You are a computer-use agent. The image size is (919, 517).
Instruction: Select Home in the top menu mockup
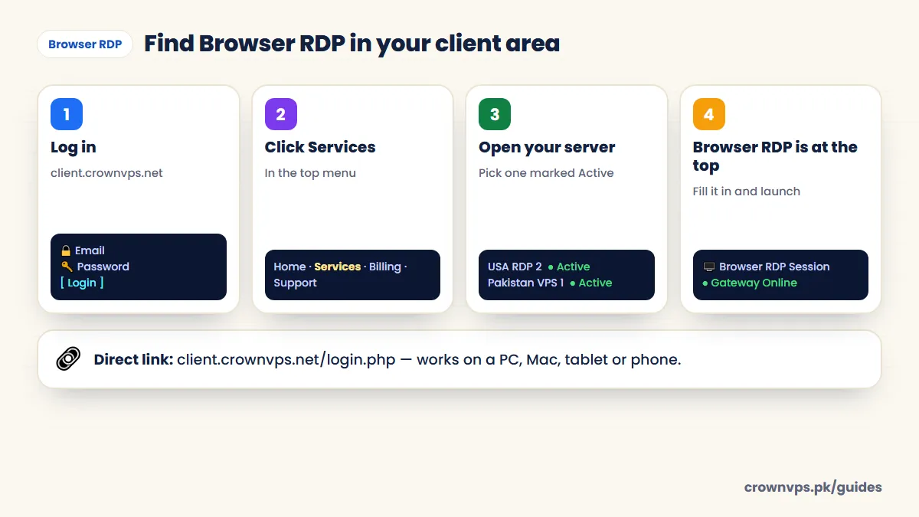tap(289, 267)
